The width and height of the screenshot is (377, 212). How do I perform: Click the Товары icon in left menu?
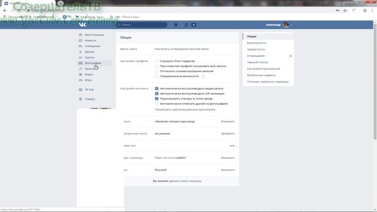click(x=81, y=99)
